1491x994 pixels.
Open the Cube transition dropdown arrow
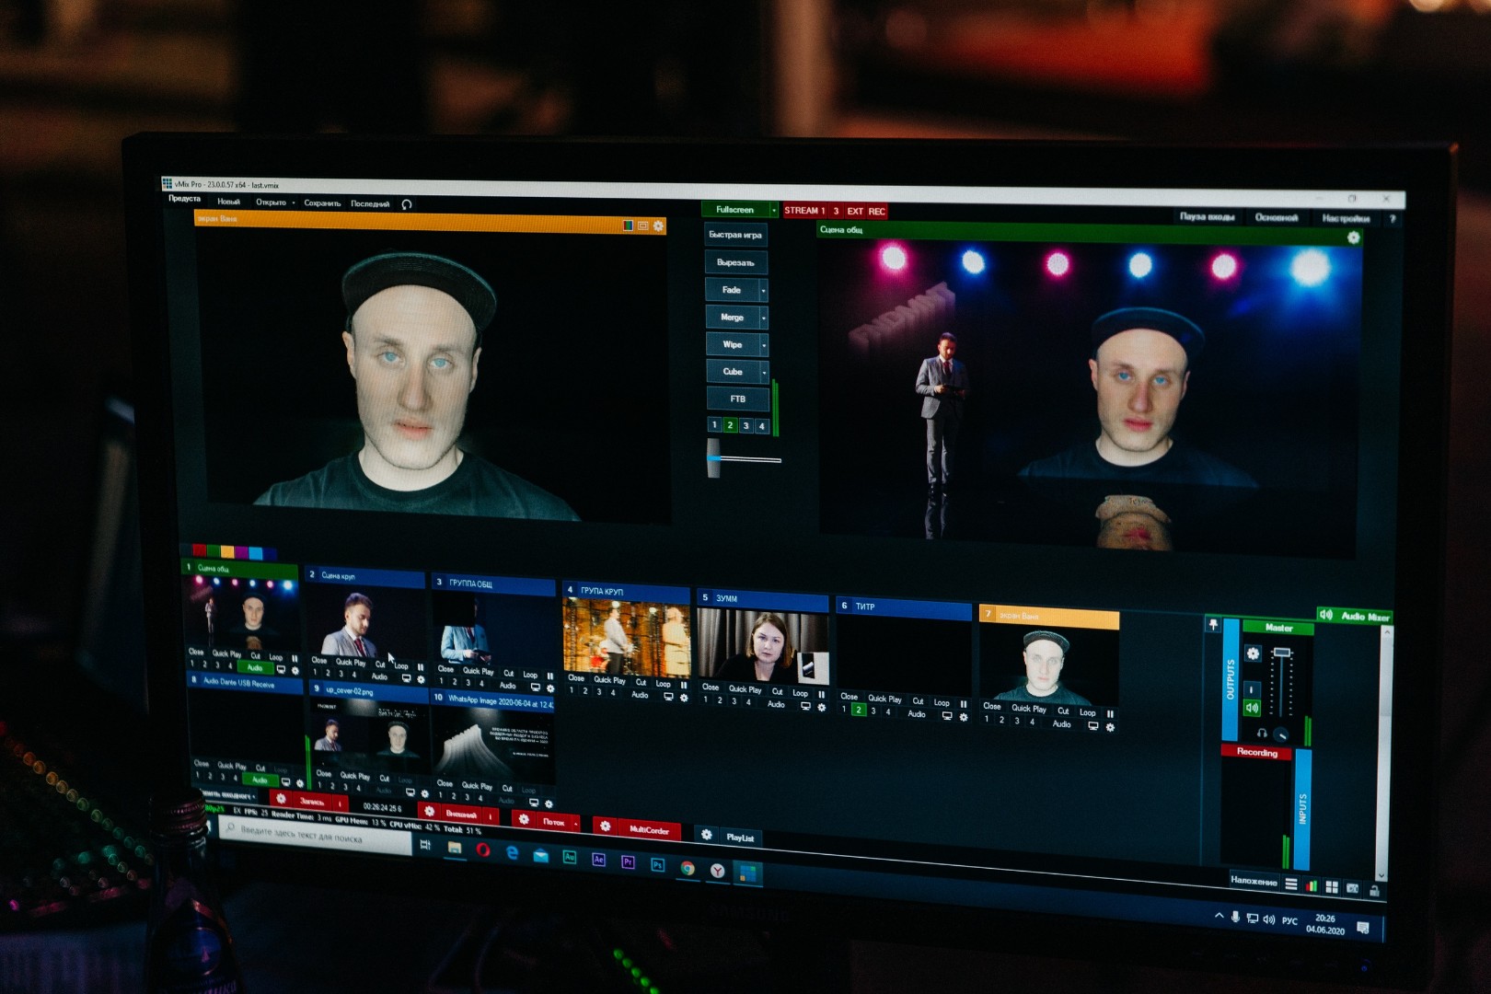(763, 372)
